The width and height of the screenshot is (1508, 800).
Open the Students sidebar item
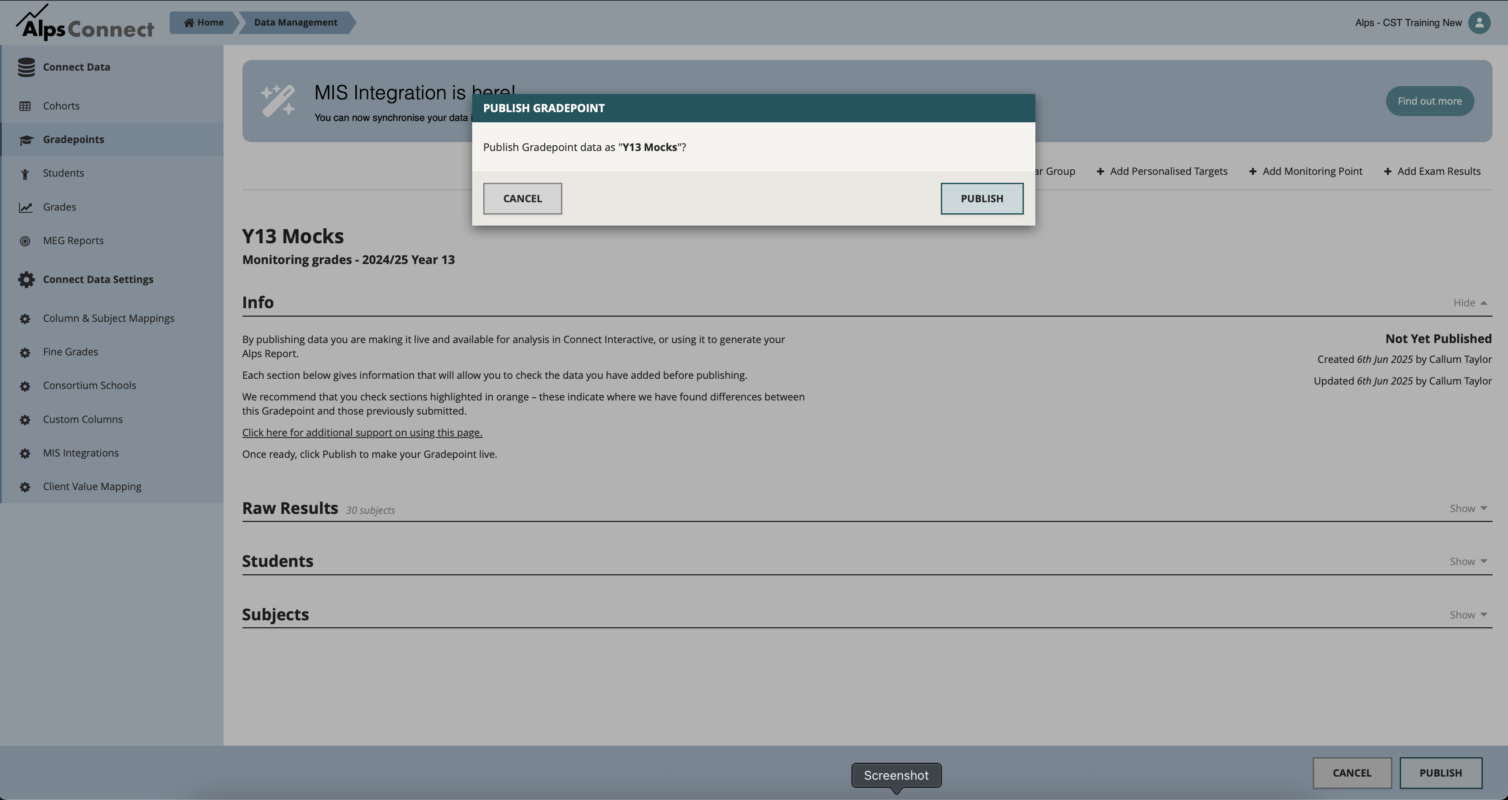(112, 173)
